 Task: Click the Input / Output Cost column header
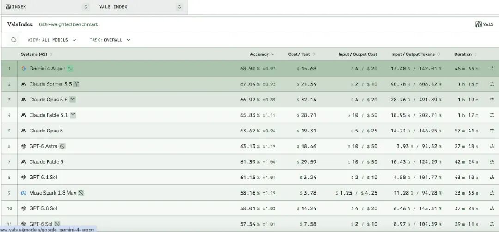[x=358, y=54]
